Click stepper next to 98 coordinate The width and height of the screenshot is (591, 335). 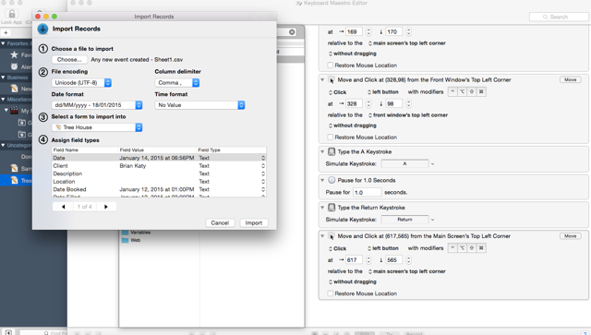408,103
